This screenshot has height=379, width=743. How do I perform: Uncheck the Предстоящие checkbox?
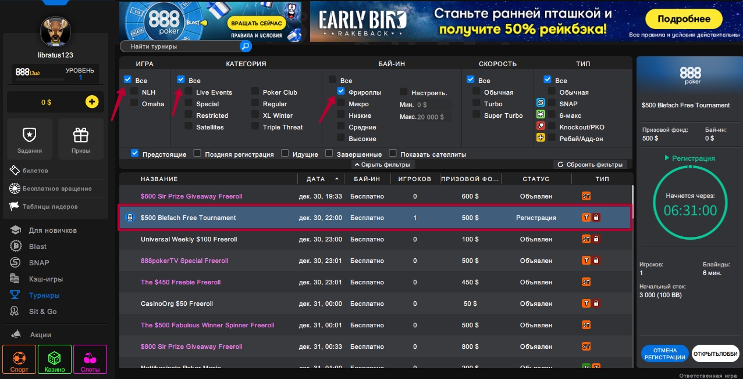pos(135,154)
